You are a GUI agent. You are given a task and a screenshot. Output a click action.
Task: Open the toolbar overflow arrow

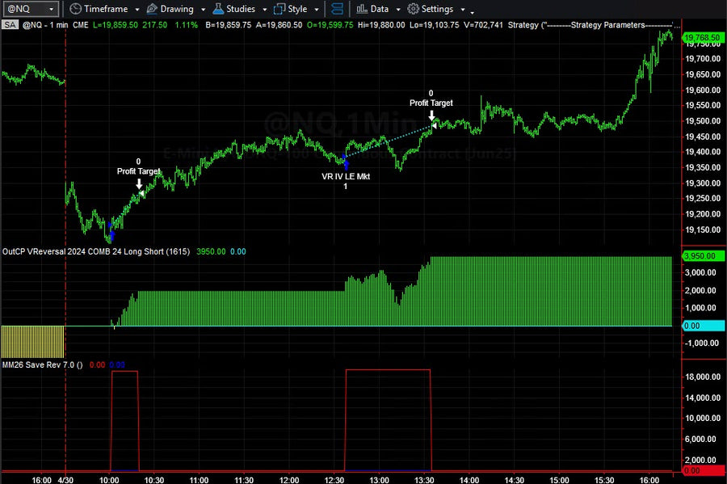click(x=473, y=12)
